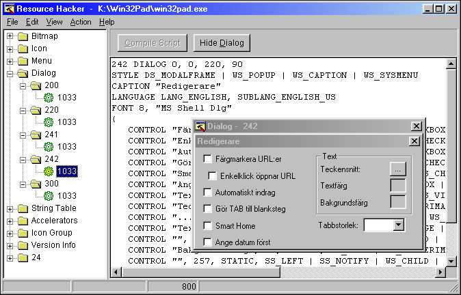Toggle Gör TAB till blanksteg checkbox
461x295 pixels.
point(207,209)
